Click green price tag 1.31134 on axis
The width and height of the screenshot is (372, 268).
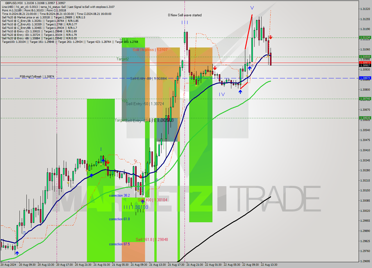pos(365,38)
